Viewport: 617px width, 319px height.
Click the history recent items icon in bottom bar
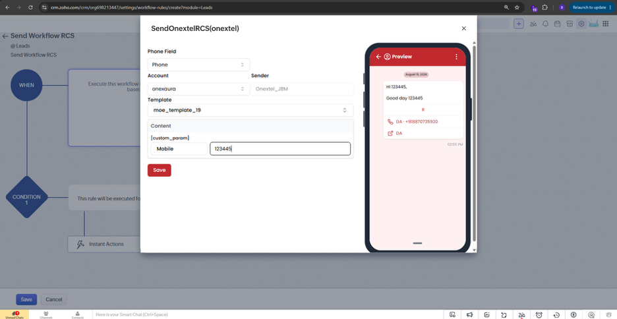[556, 314]
